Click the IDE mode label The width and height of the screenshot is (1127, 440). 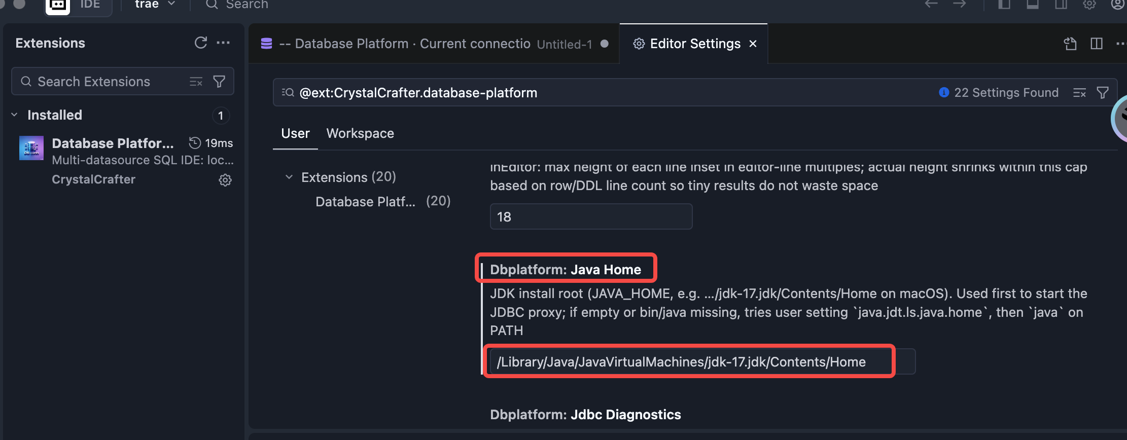[x=90, y=4]
